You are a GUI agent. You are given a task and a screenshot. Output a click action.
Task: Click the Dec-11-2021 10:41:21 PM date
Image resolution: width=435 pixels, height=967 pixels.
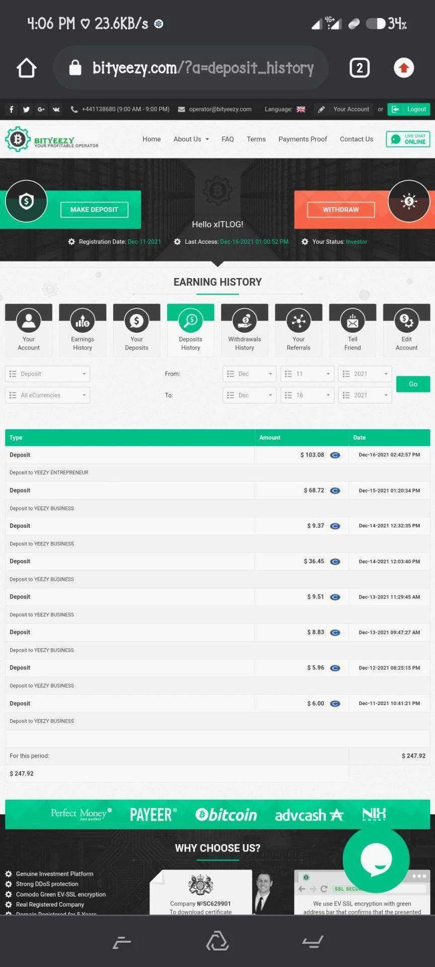point(389,704)
